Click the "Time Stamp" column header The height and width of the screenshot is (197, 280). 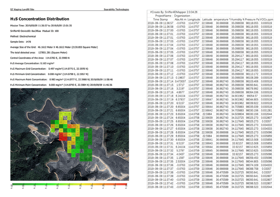click(x=160, y=19)
